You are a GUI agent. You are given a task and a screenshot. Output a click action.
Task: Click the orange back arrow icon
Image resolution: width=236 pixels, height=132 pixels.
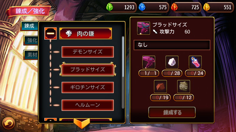click(x=9, y=123)
